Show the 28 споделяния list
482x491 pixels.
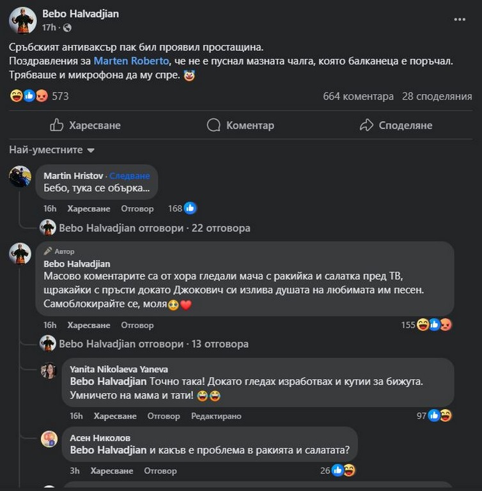437,97
